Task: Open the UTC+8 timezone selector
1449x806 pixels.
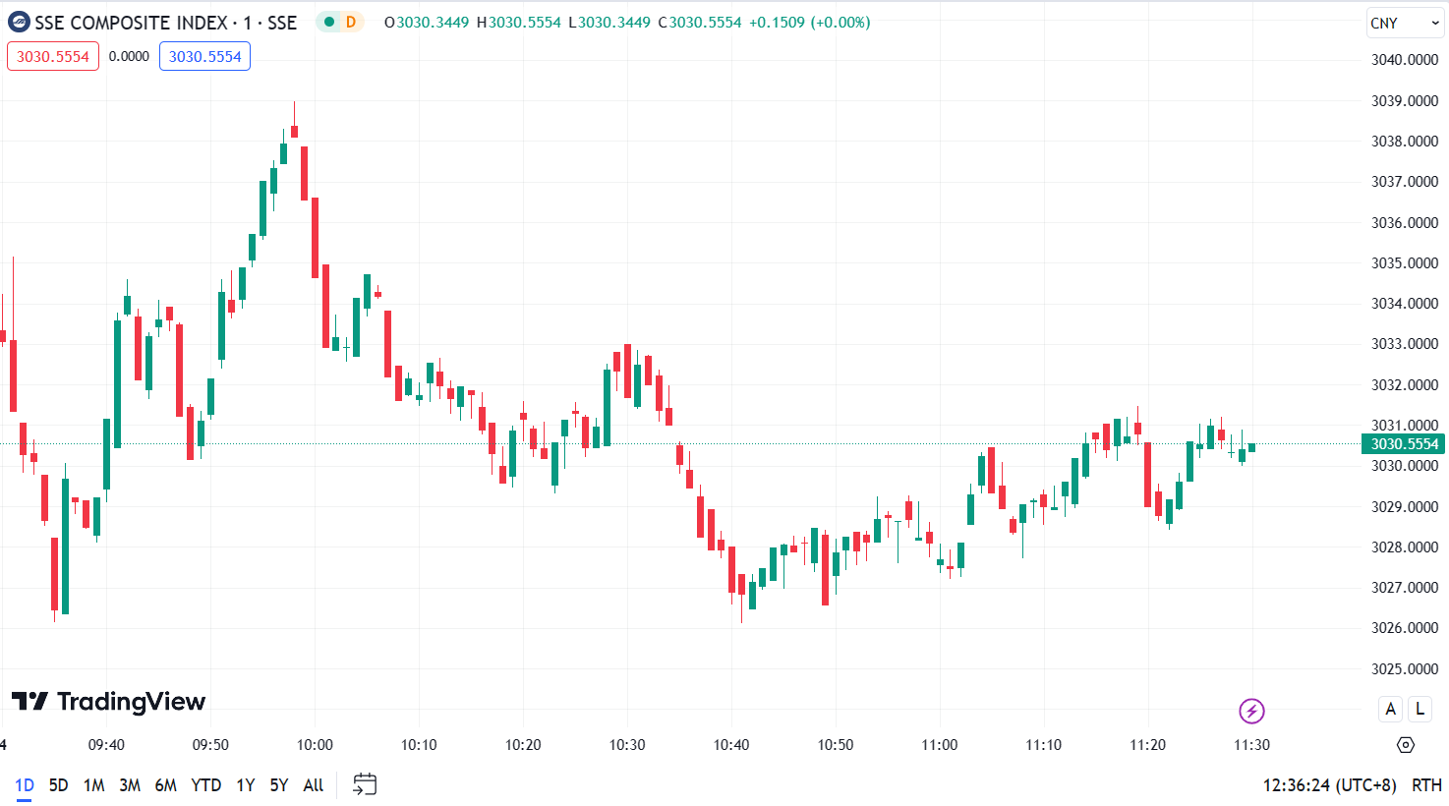Action: pos(1329,785)
